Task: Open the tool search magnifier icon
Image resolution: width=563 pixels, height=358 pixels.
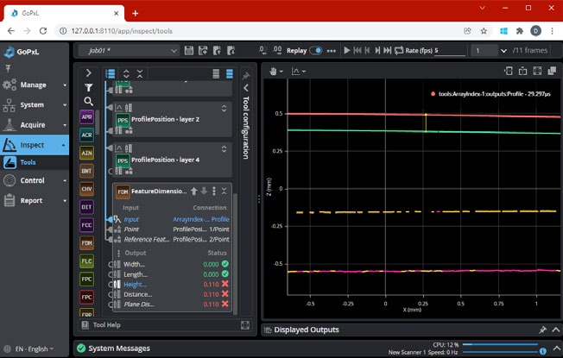Action: click(88, 102)
